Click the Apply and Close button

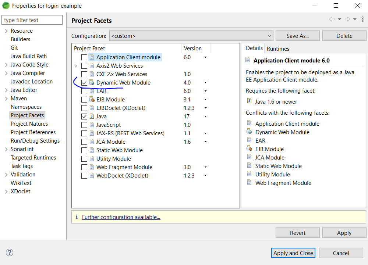click(293, 253)
